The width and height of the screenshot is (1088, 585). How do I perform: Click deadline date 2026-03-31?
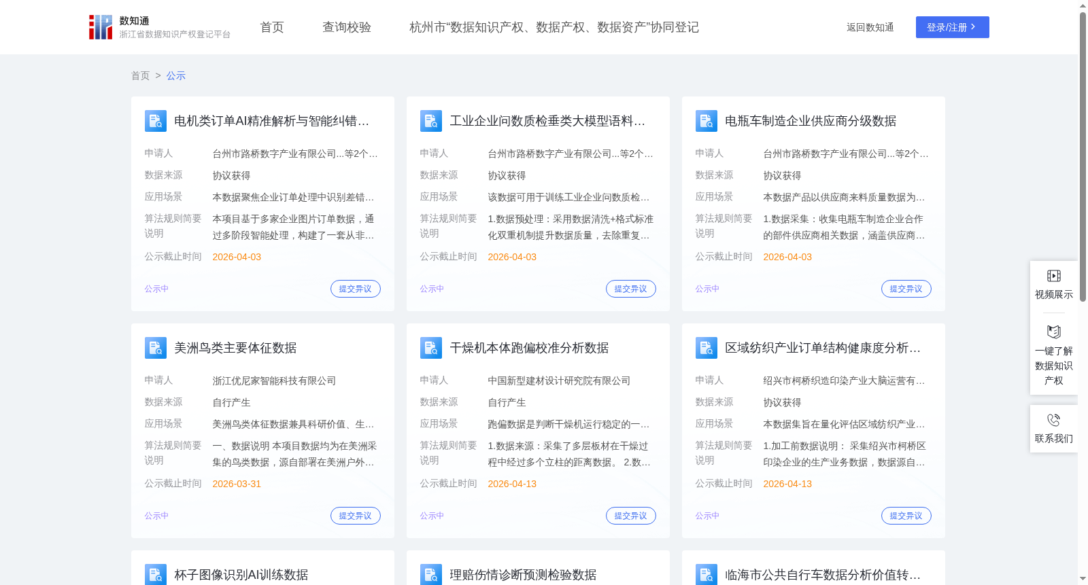(237, 484)
